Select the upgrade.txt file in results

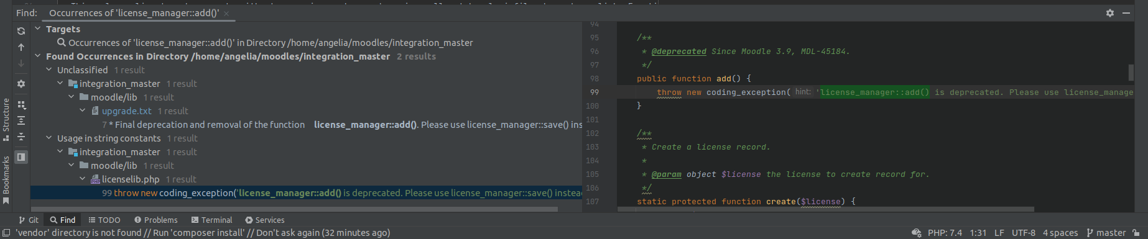pyautogui.click(x=127, y=111)
